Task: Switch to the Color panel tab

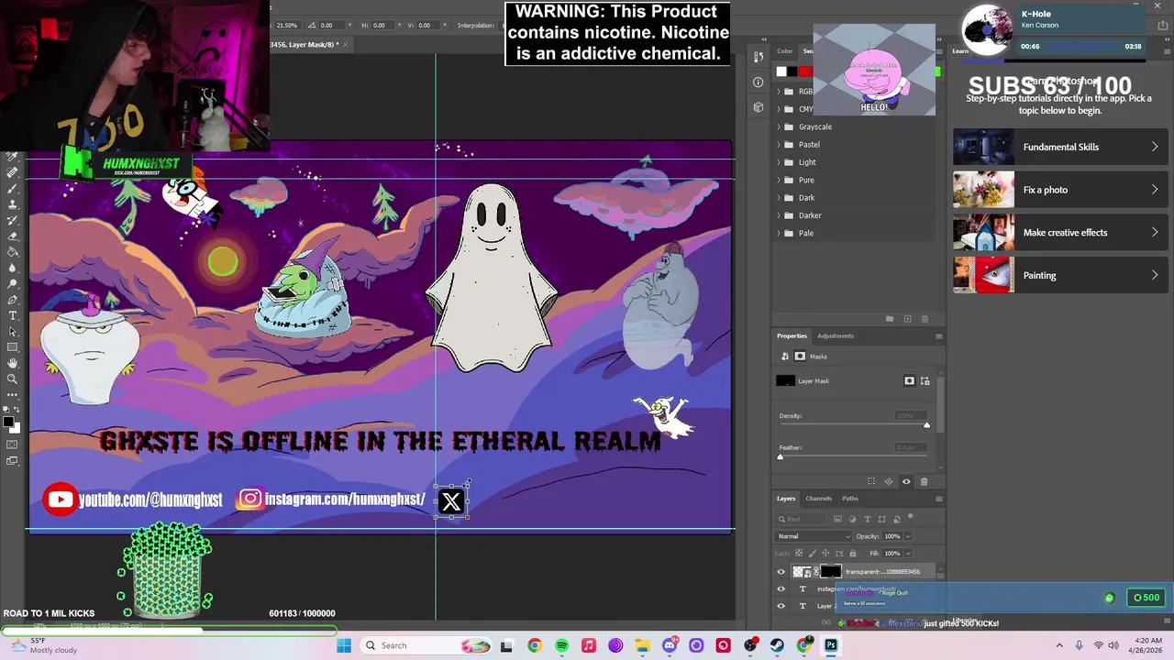Action: click(785, 51)
